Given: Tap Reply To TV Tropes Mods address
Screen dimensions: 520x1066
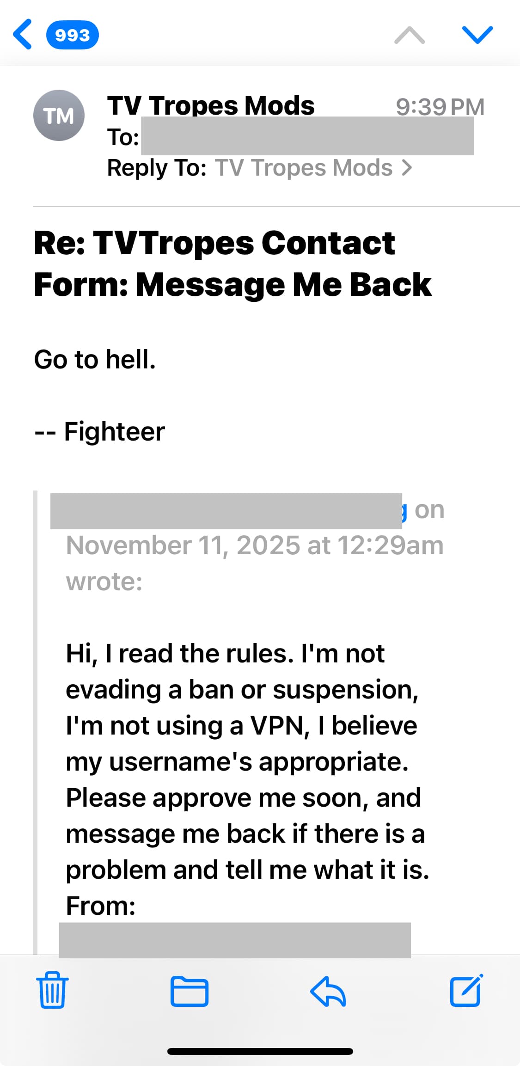Looking at the screenshot, I should point(303,168).
